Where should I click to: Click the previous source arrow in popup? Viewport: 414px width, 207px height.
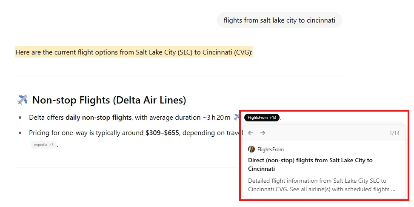click(251, 133)
